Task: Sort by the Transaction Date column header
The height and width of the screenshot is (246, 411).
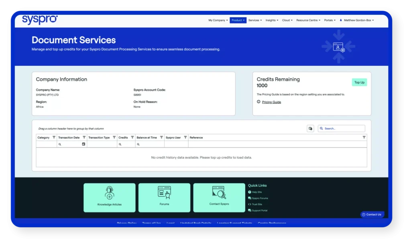Action: [x=69, y=138]
